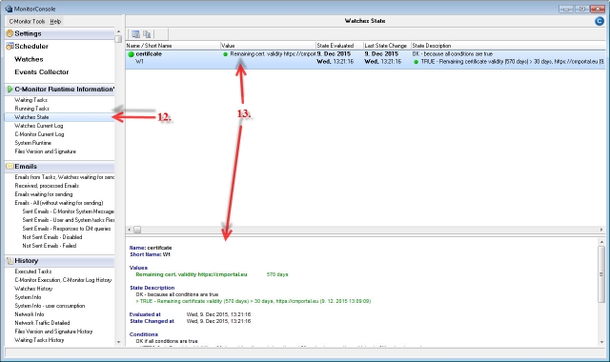Open Running Tasks runtime view
Screen dimensions: 610x362
[31, 109]
